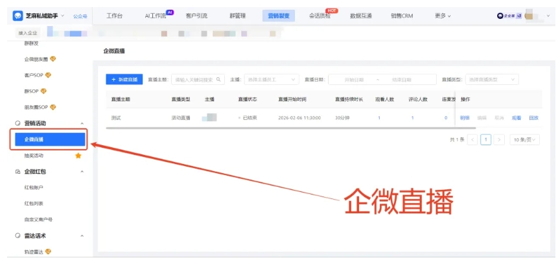Click the star icon beside 抽奖活动
This screenshot has height=260, width=558.
pos(78,156)
